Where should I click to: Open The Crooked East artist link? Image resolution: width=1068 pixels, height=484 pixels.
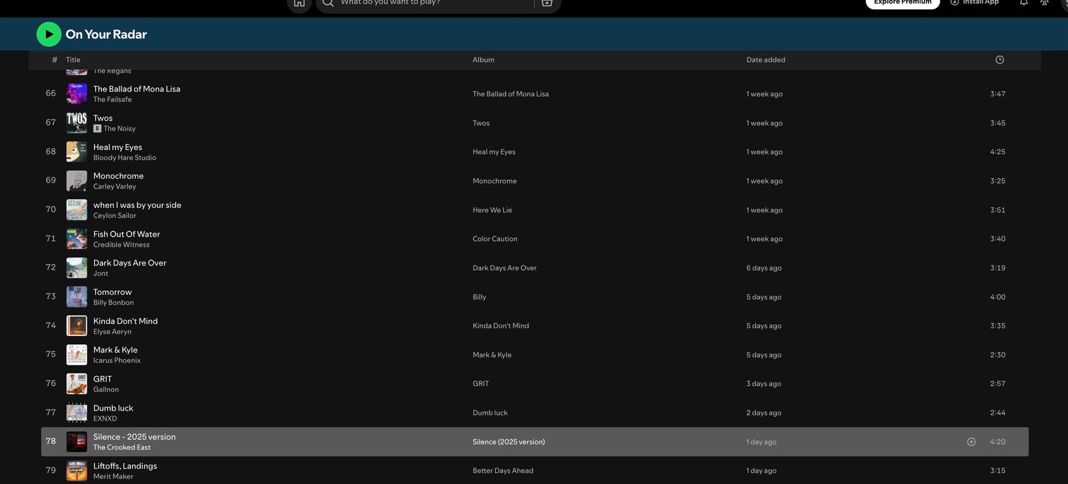click(x=121, y=447)
